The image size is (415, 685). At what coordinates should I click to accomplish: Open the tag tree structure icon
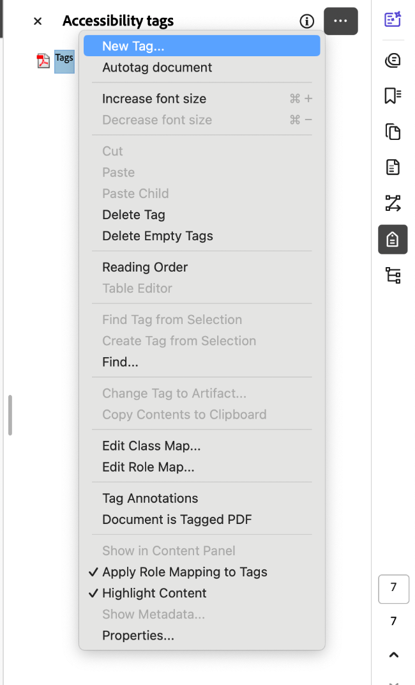(x=392, y=275)
